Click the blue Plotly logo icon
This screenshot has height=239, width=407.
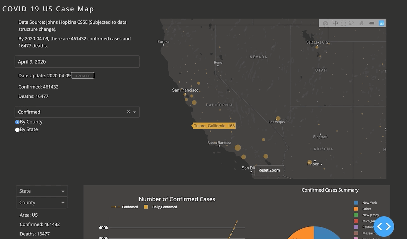tap(382, 23)
